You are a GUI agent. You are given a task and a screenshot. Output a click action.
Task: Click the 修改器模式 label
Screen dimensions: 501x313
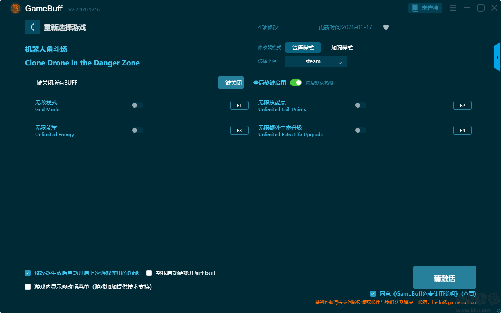(x=270, y=48)
